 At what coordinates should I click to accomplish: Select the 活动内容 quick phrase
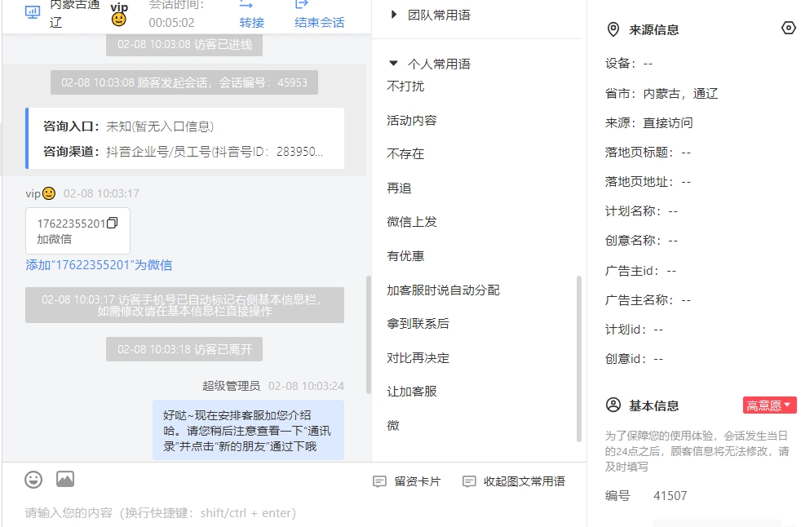[412, 120]
